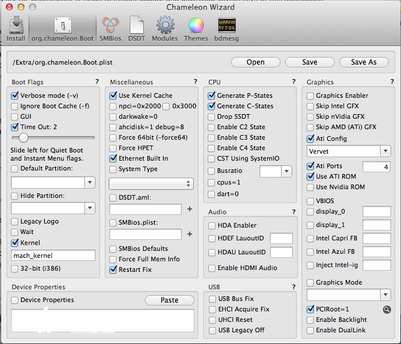Open the bdmesg log icon
Image resolution: width=401 pixels, height=344 pixels.
226,28
